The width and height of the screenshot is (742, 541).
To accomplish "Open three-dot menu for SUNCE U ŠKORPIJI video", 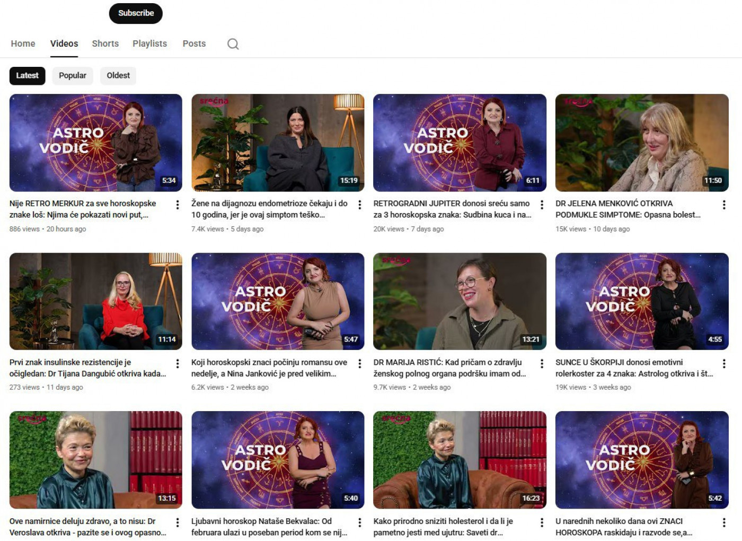I will pyautogui.click(x=724, y=363).
